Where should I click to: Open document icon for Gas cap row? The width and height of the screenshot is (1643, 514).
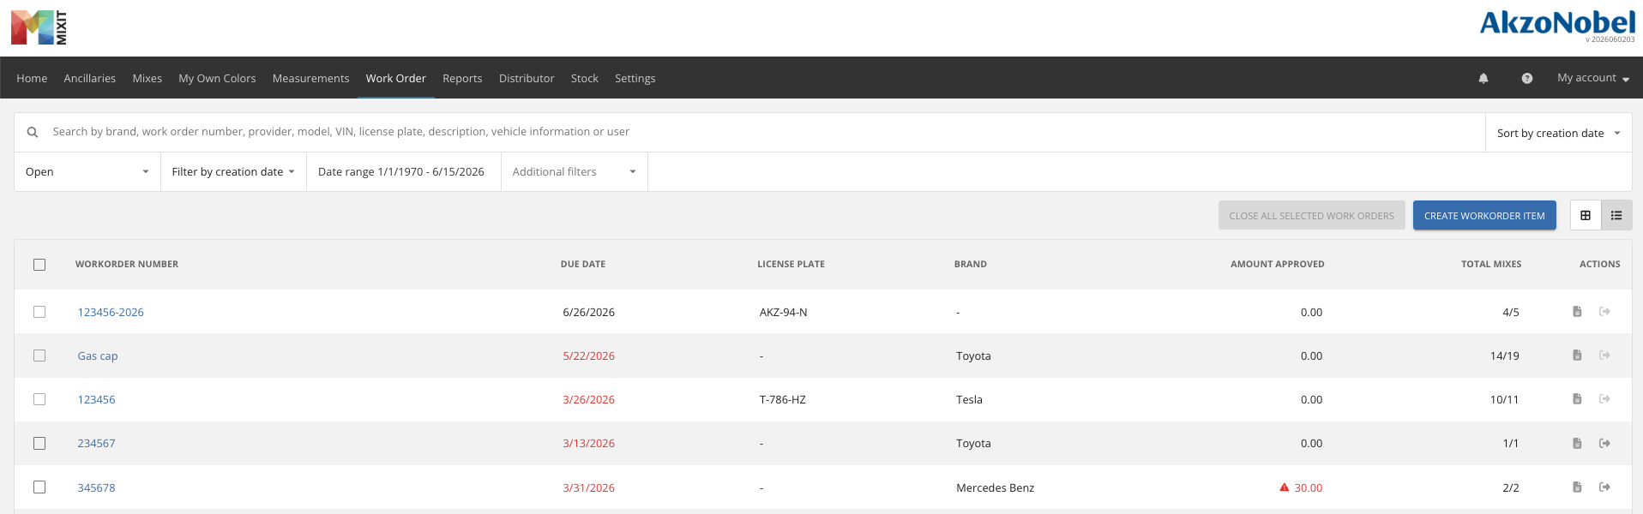point(1577,355)
